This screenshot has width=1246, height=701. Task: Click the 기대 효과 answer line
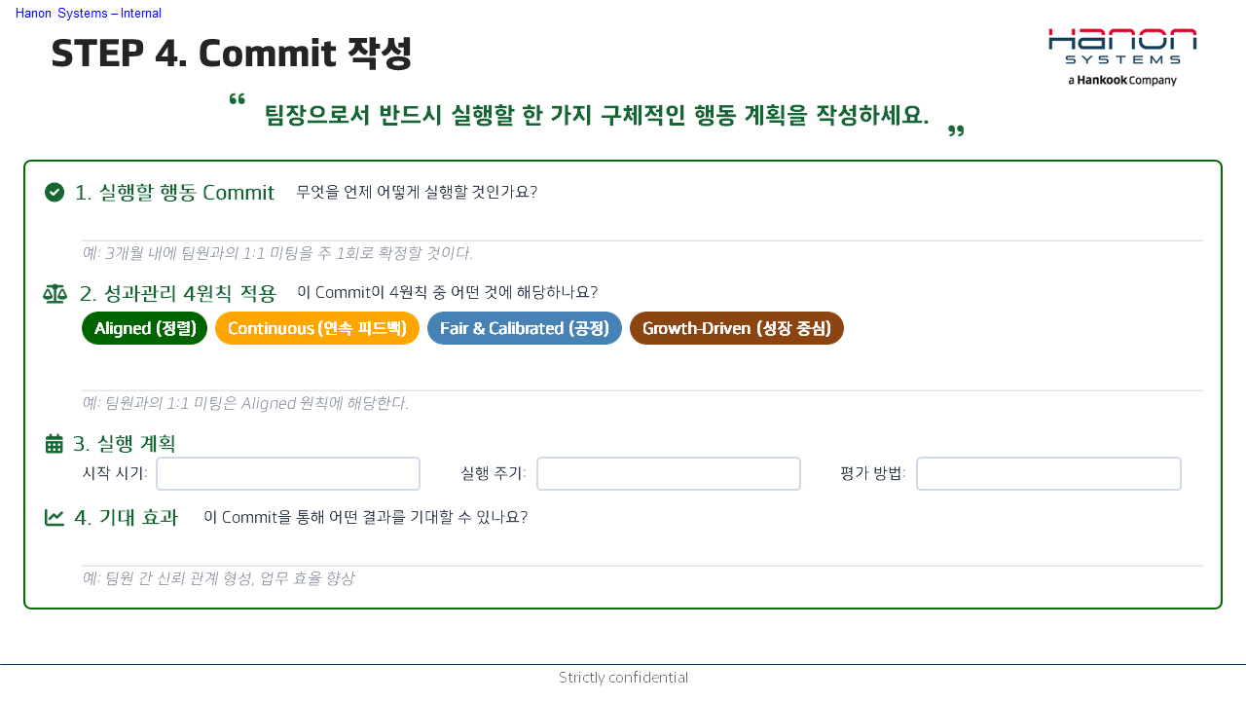click(x=642, y=553)
